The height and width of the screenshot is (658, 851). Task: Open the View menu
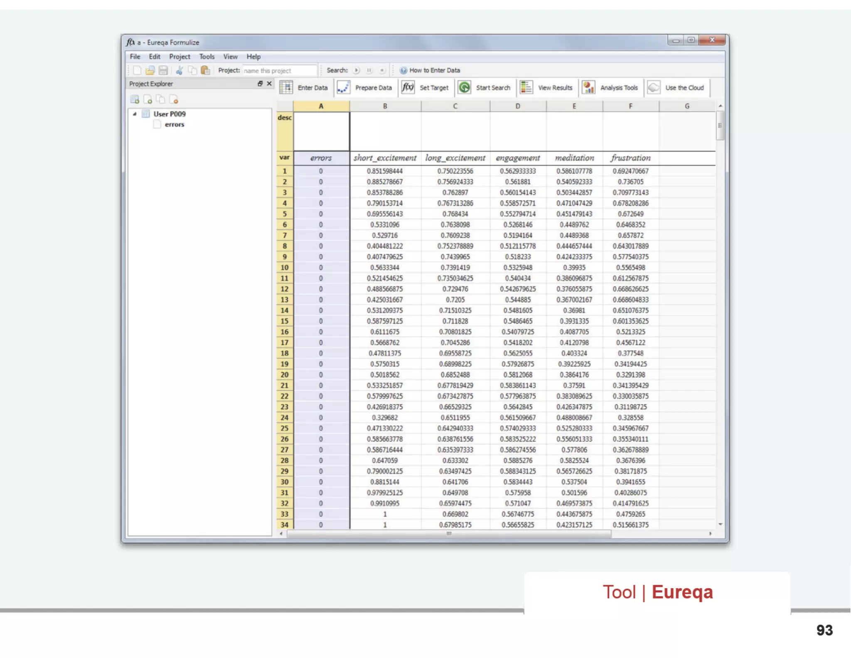point(231,57)
